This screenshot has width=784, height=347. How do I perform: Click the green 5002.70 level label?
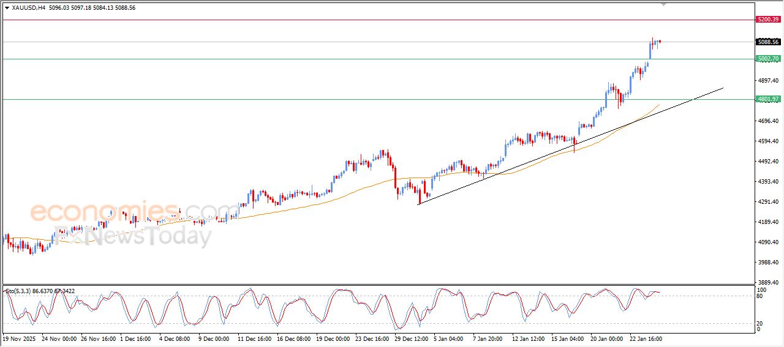click(x=768, y=59)
